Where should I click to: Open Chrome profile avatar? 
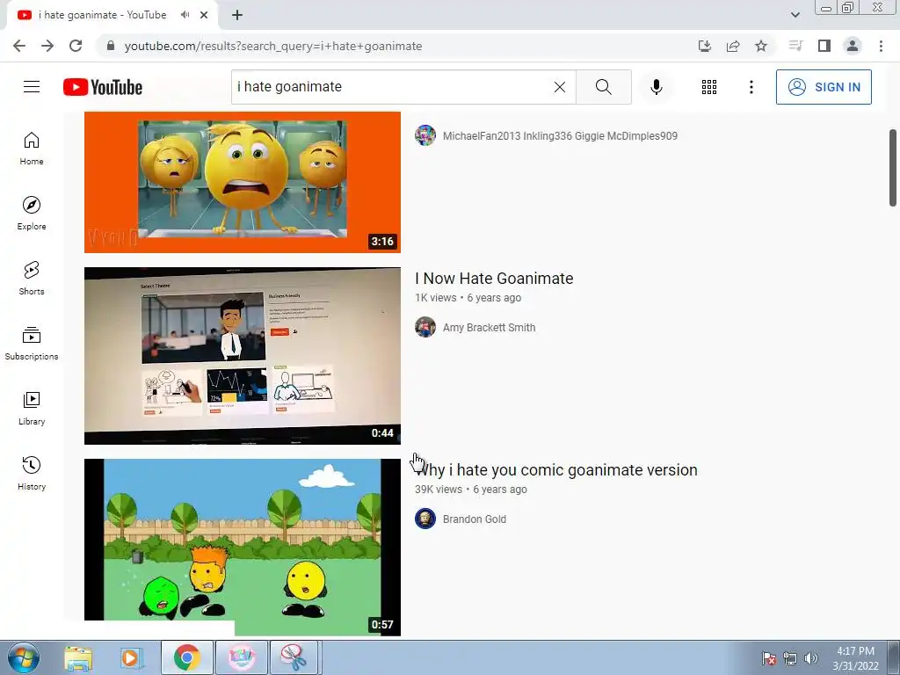(x=853, y=46)
